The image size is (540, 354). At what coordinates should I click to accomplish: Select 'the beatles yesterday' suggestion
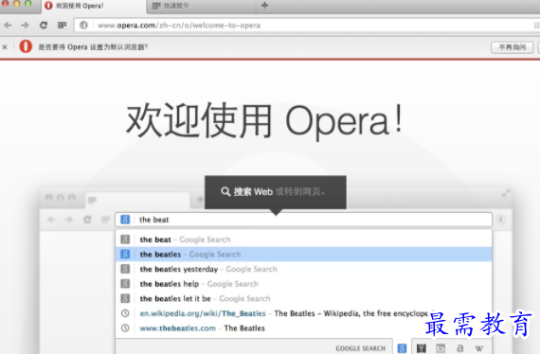coord(303,269)
